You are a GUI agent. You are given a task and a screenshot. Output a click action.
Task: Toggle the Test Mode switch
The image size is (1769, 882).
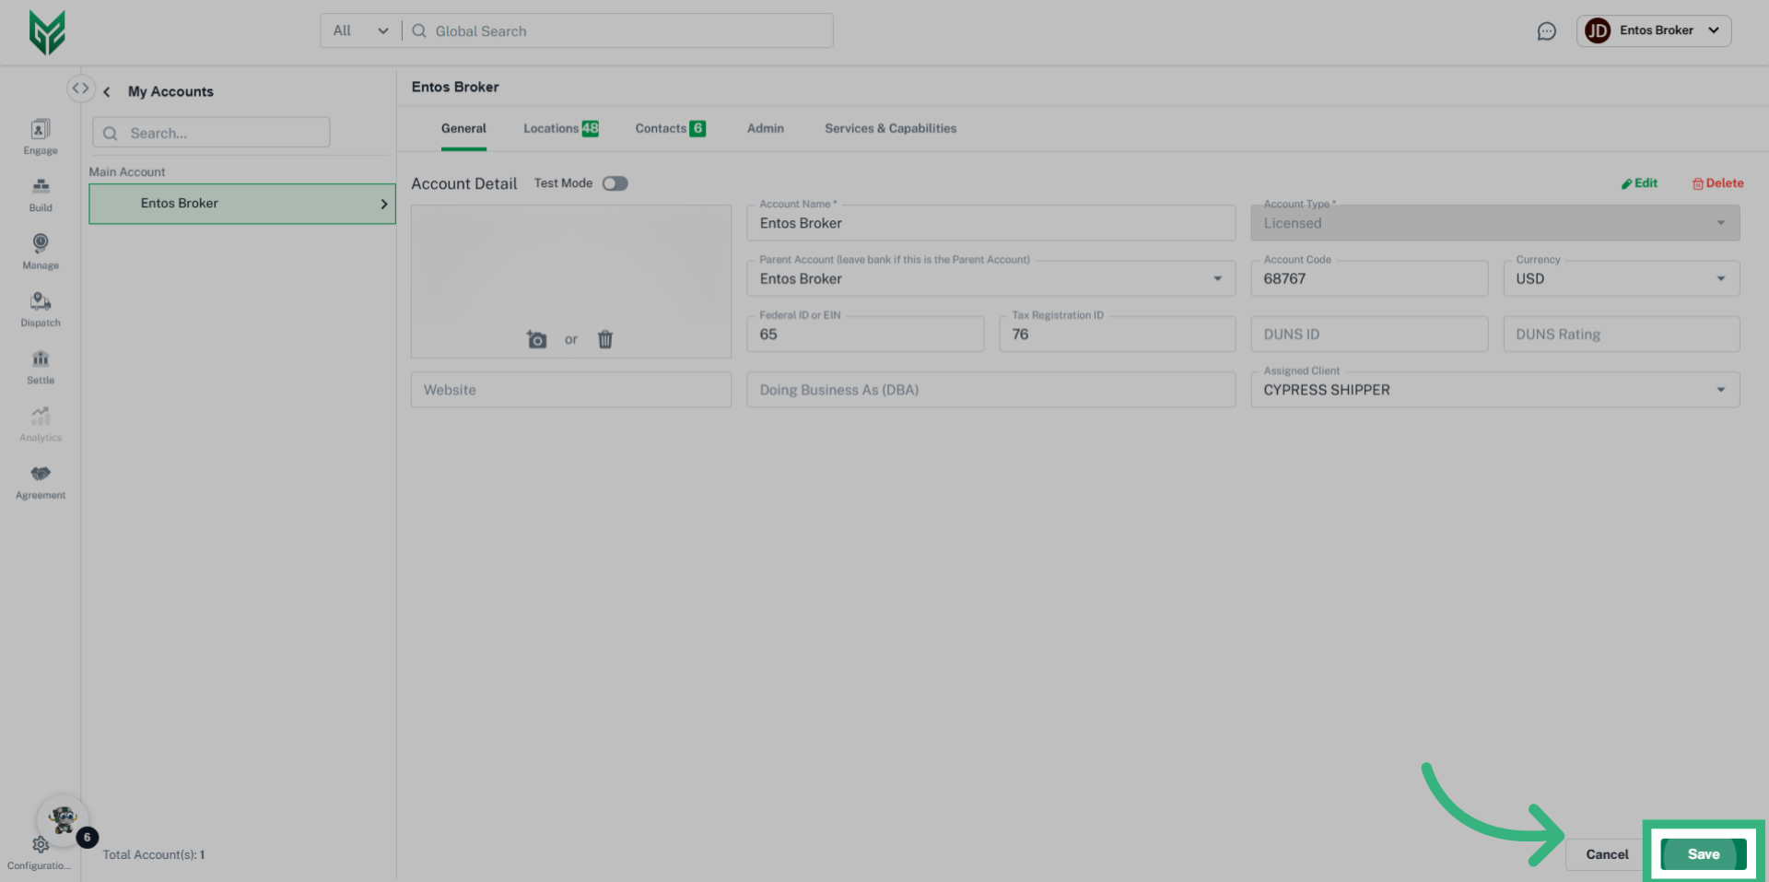615,183
